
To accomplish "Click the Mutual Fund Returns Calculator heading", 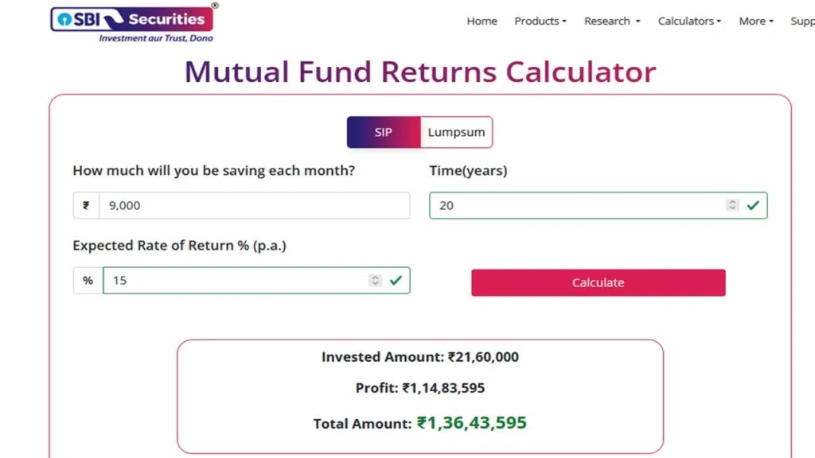I will click(x=420, y=72).
